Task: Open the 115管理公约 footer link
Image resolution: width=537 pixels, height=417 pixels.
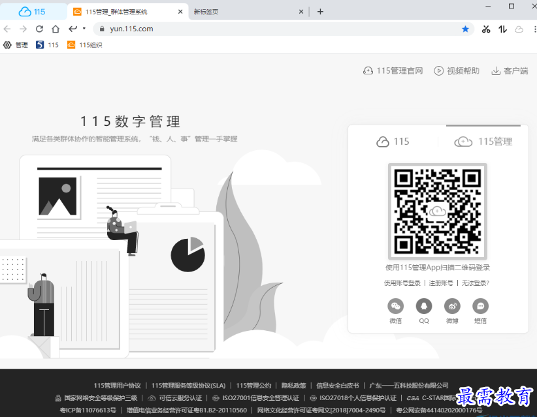Action: pos(253,386)
